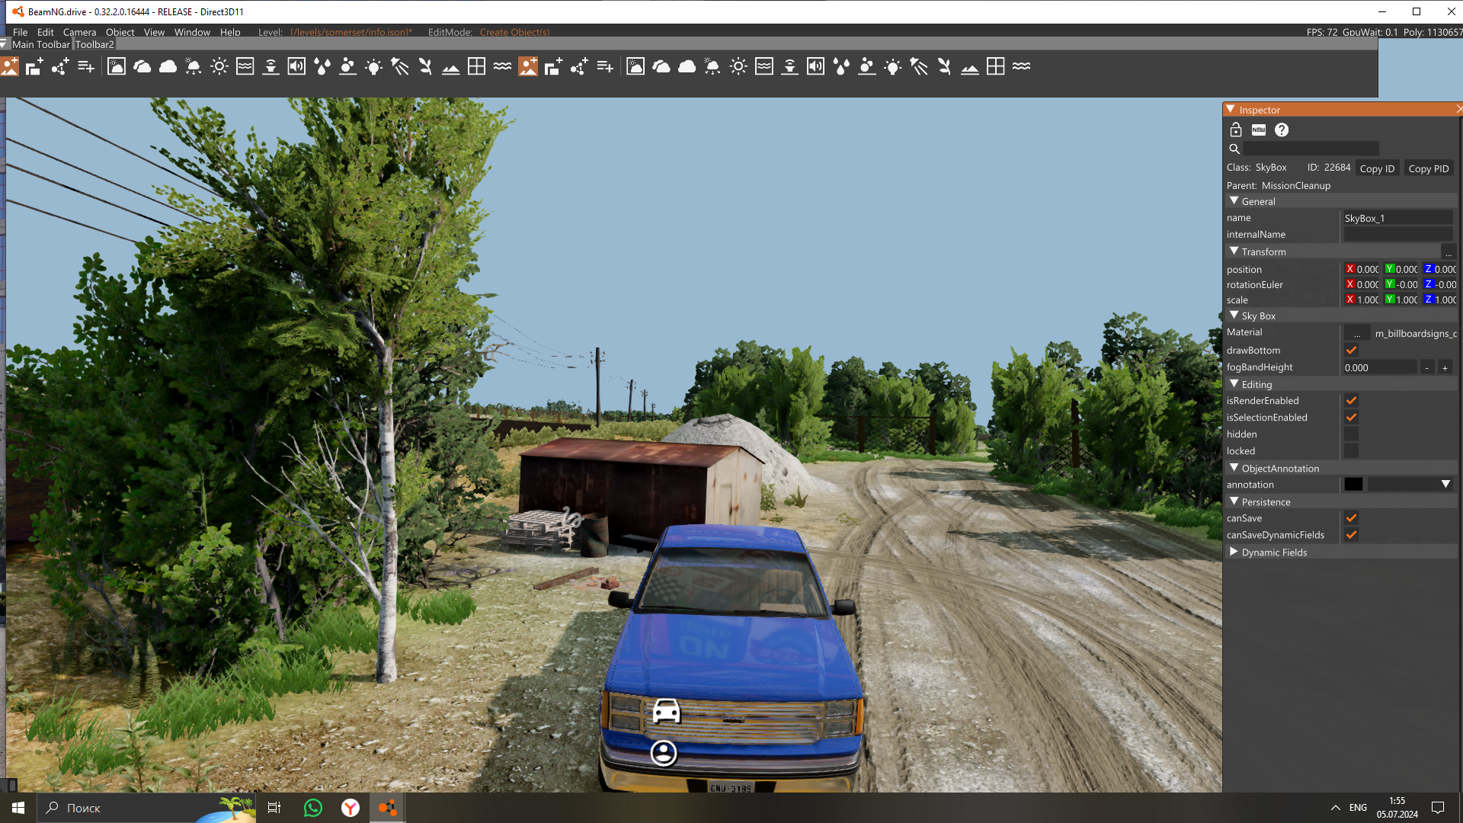The image size is (1463, 823).
Task: Open WhatsApp from the taskbar
Action: coord(313,808)
